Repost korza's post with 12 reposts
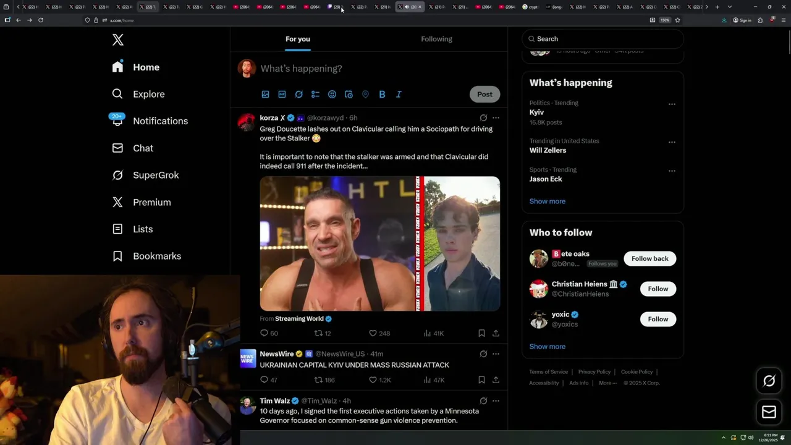 pyautogui.click(x=323, y=333)
